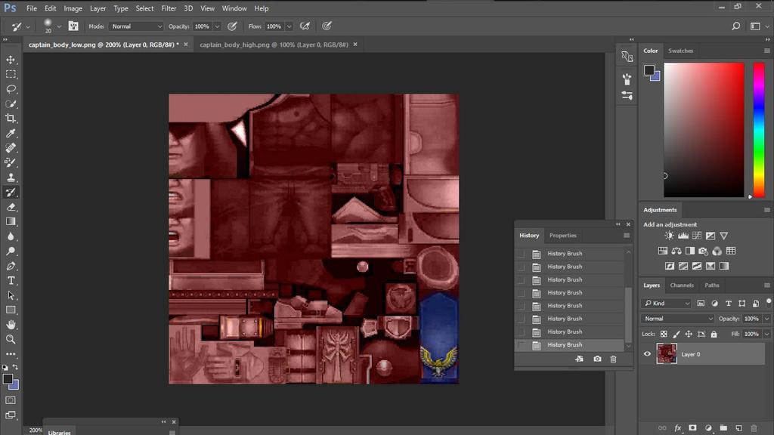Image resolution: width=774 pixels, height=435 pixels.
Task: Enable airbrush-style build-up effects
Action: (x=305, y=26)
